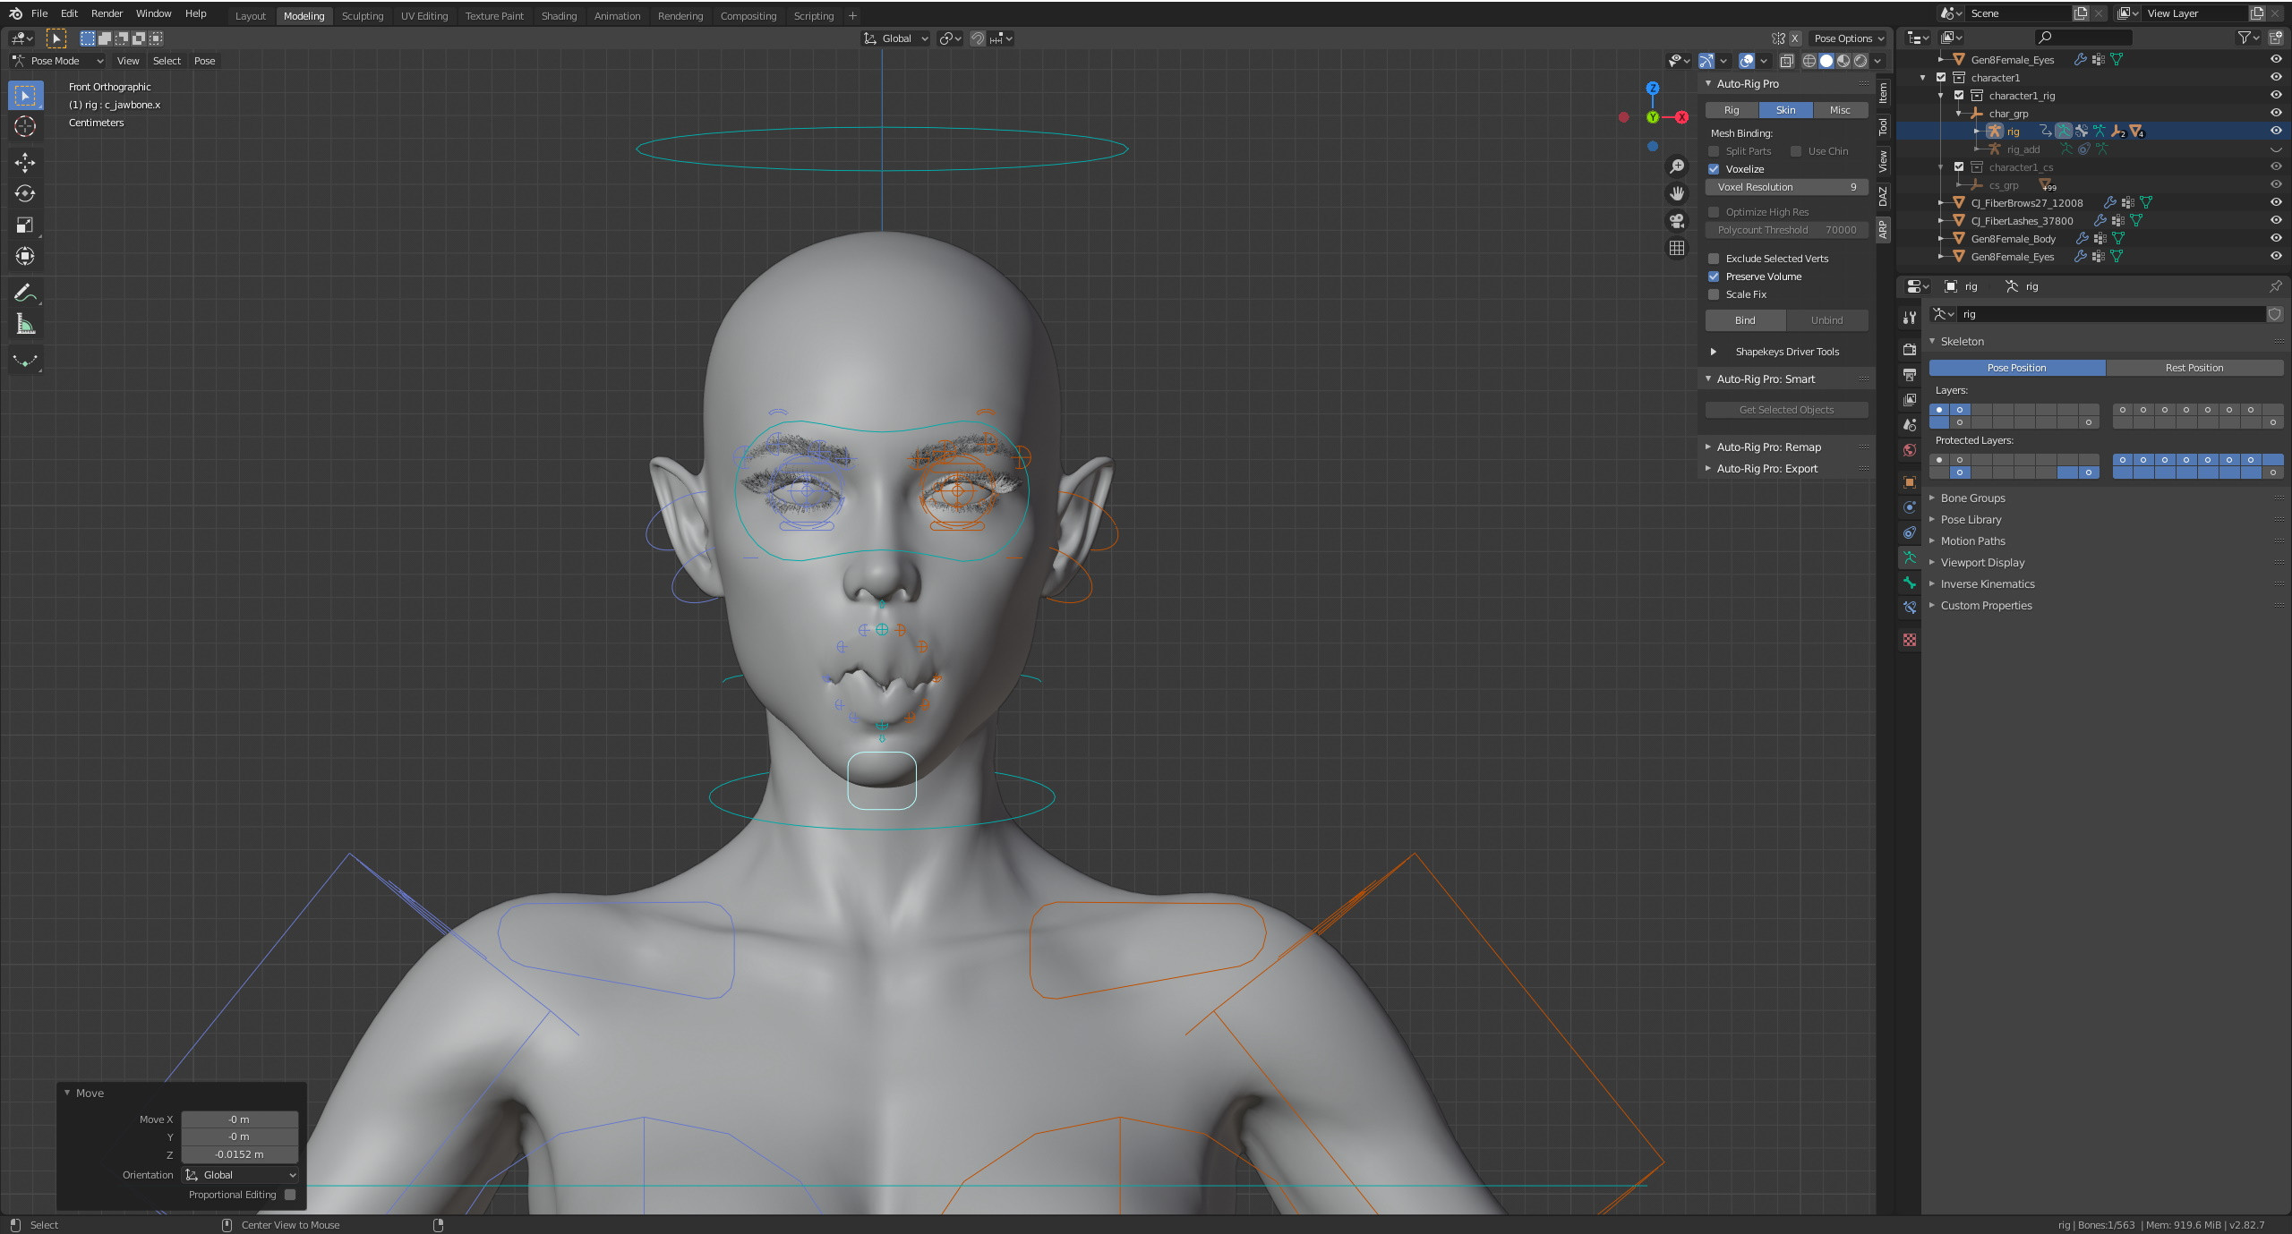Select the Rotate tool

pos(25,193)
